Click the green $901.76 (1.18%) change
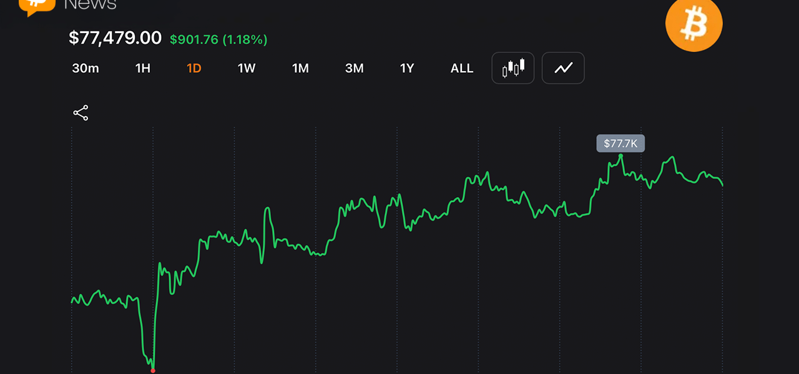 pos(218,39)
